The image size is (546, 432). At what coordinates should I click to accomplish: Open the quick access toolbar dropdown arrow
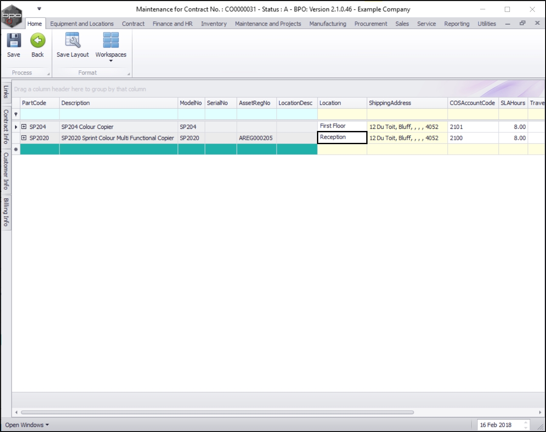[x=39, y=9]
